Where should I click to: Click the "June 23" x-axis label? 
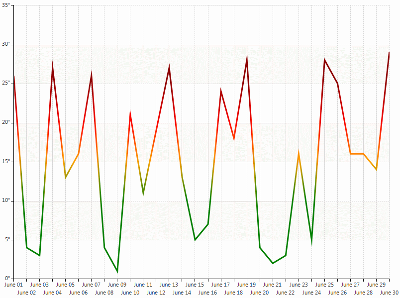coord(299,285)
